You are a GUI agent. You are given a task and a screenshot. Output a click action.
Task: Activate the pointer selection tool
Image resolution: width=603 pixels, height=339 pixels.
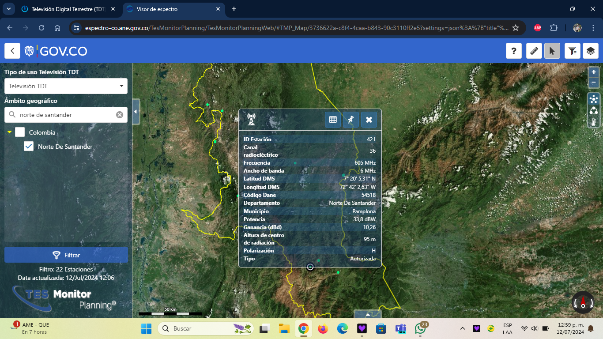552,51
